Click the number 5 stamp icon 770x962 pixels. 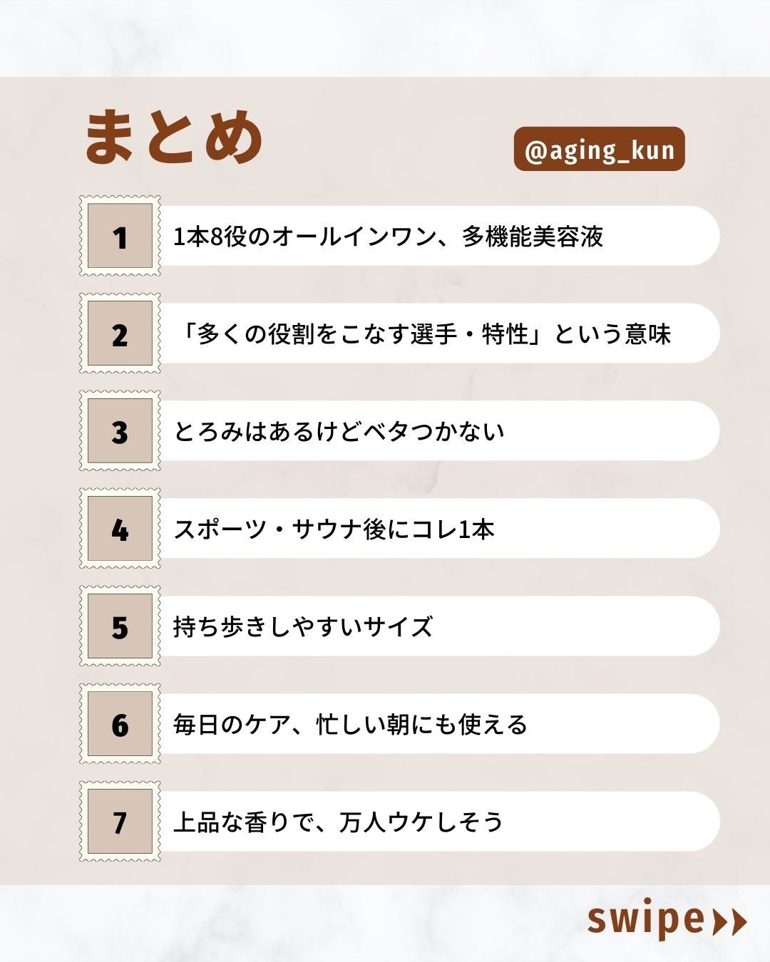tap(120, 626)
